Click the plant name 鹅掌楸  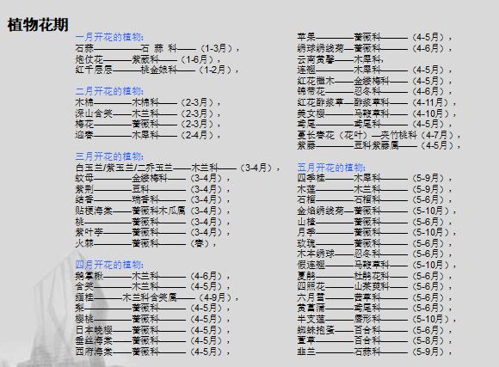point(89,276)
